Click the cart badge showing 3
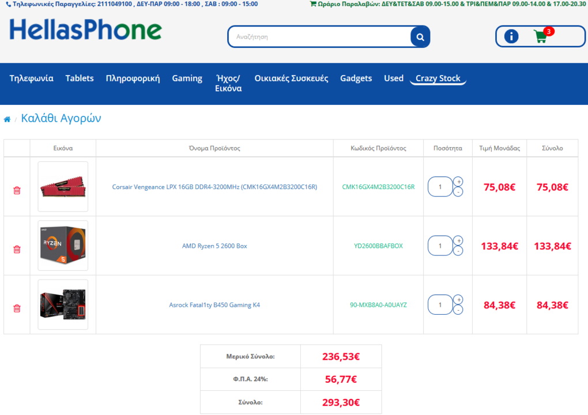This screenshot has width=588, height=415. [x=549, y=32]
